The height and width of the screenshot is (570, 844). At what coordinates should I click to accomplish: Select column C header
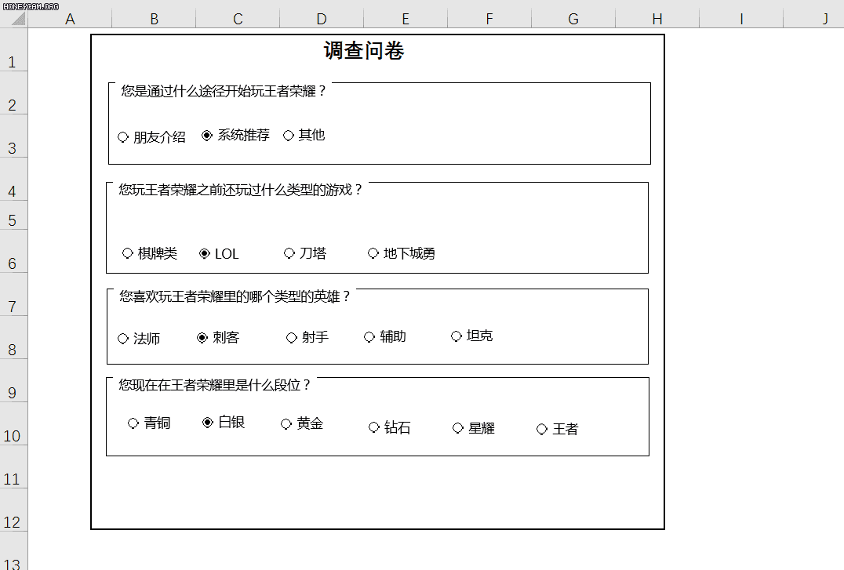pyautogui.click(x=237, y=18)
